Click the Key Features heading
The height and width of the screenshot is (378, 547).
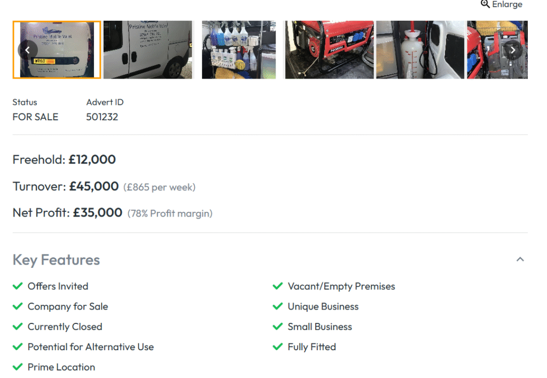tap(56, 260)
